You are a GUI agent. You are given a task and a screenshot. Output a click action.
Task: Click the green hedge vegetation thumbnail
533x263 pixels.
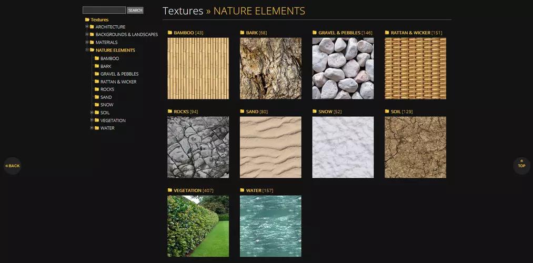pyautogui.click(x=198, y=226)
